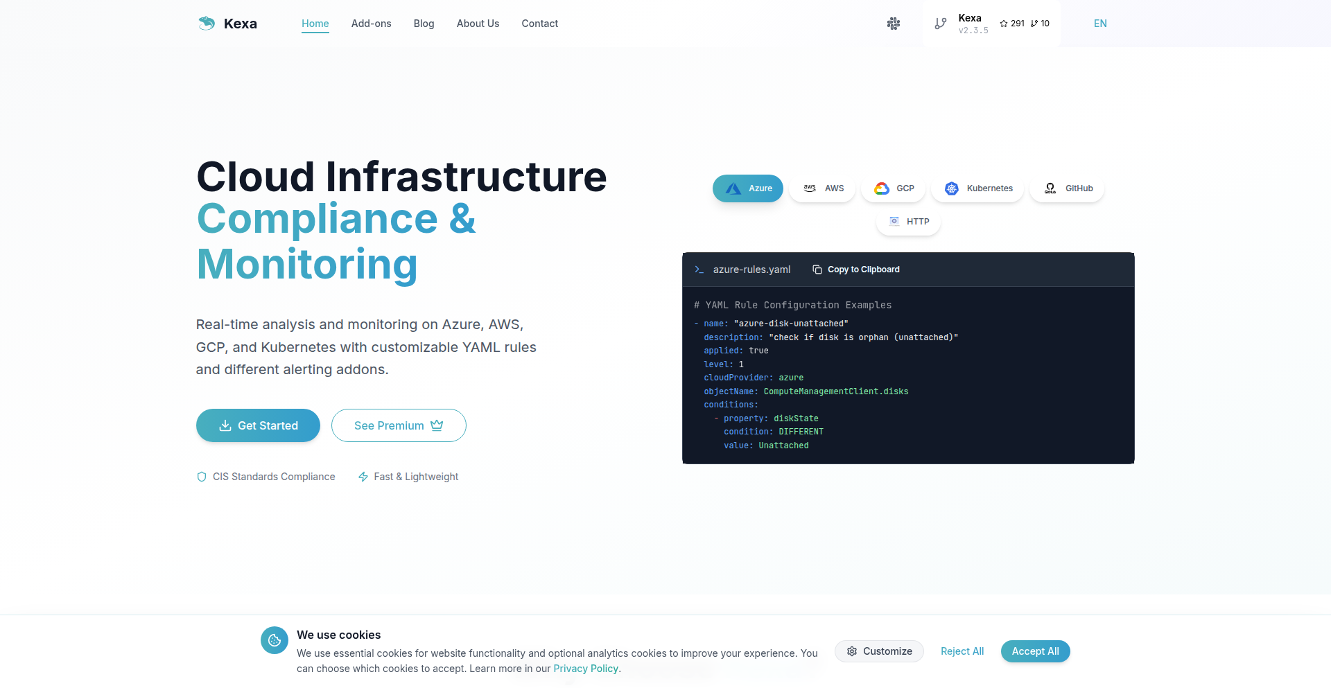Screen dimensions: 1331x688
Task: Select the Azure provider tab
Action: 748,188
